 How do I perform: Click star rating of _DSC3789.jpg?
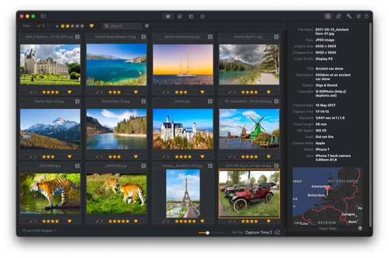[x=119, y=221]
